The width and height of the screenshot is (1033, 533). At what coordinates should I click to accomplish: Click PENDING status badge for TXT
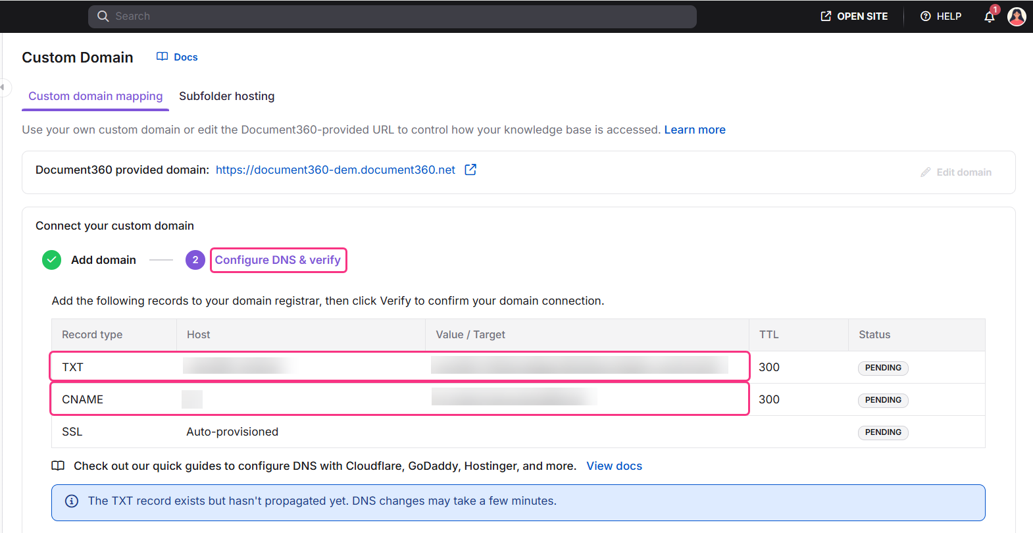click(883, 368)
